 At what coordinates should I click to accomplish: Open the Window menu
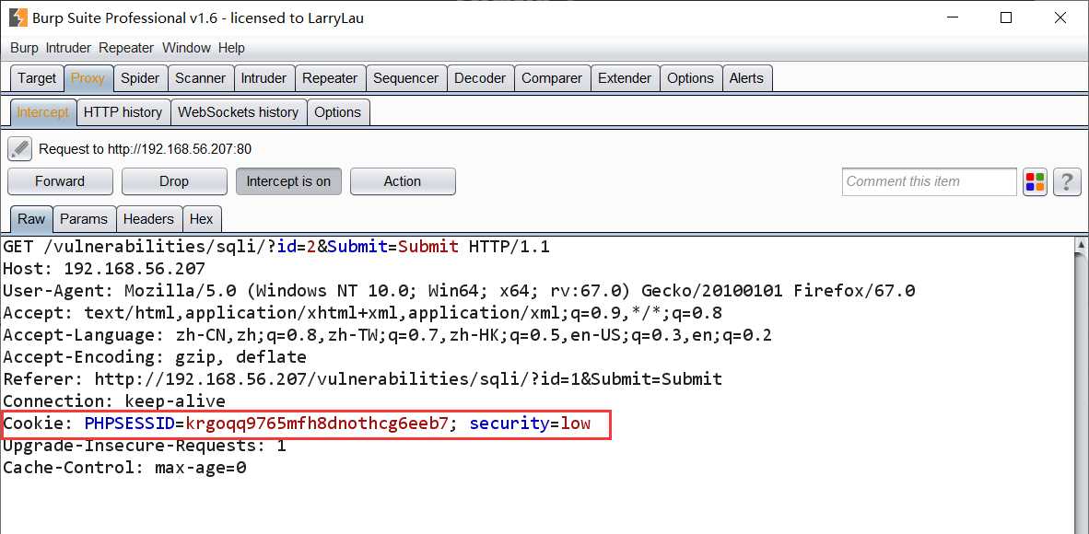pyautogui.click(x=186, y=48)
